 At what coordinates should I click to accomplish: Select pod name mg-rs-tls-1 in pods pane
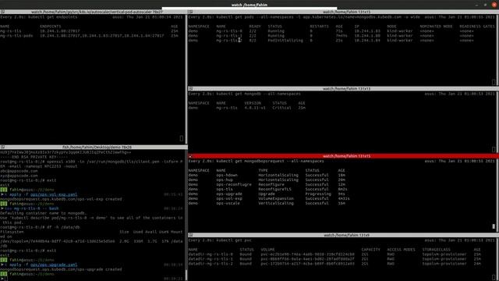tap(229, 36)
